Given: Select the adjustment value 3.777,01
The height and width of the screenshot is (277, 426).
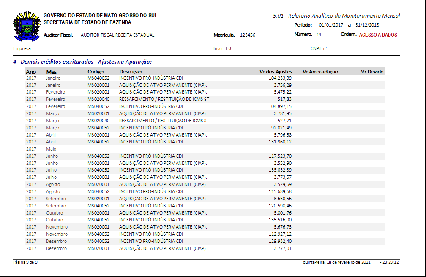Looking at the screenshot, I should pos(282,248).
